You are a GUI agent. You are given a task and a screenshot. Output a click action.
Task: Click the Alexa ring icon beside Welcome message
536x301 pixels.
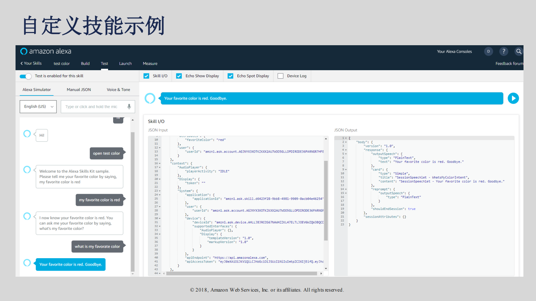pyautogui.click(x=27, y=169)
